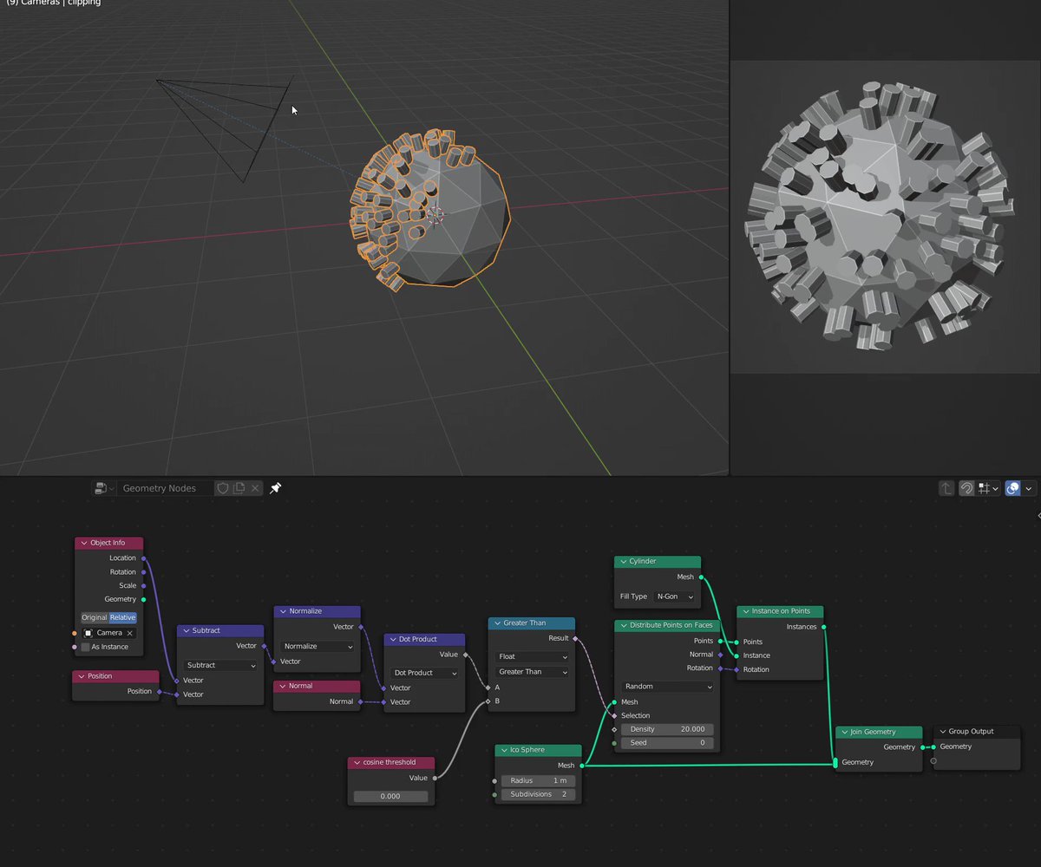Open Float data type dropdown
This screenshot has height=867, width=1041.
pyautogui.click(x=531, y=656)
